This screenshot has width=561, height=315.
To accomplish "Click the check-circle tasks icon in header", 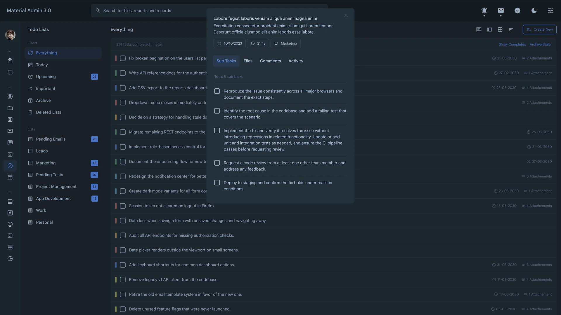I will pyautogui.click(x=517, y=10).
